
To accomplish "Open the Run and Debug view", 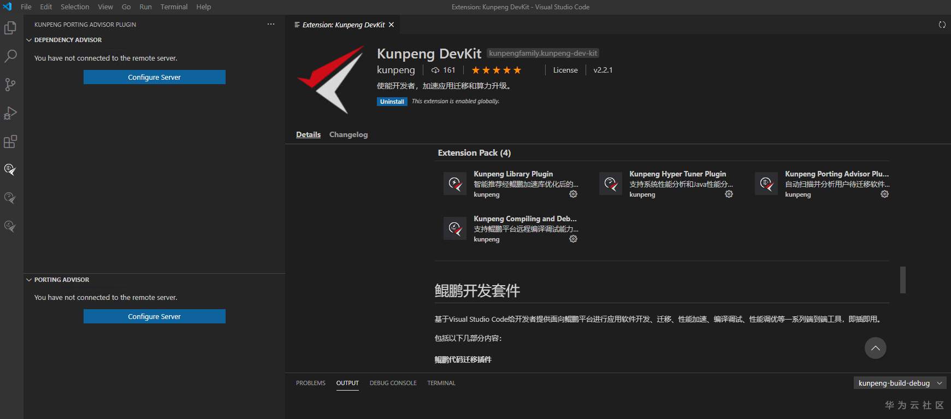I will 10,113.
